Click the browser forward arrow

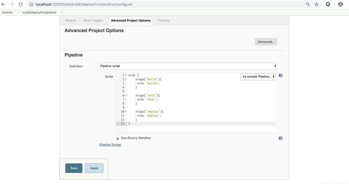click(12, 4)
